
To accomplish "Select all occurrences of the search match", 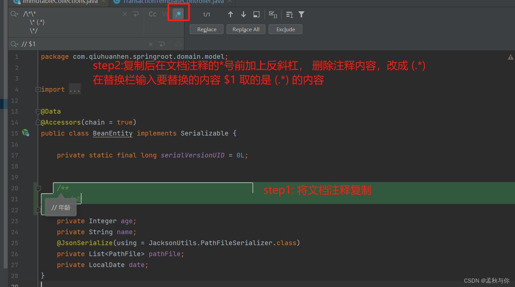I will coord(273,14).
